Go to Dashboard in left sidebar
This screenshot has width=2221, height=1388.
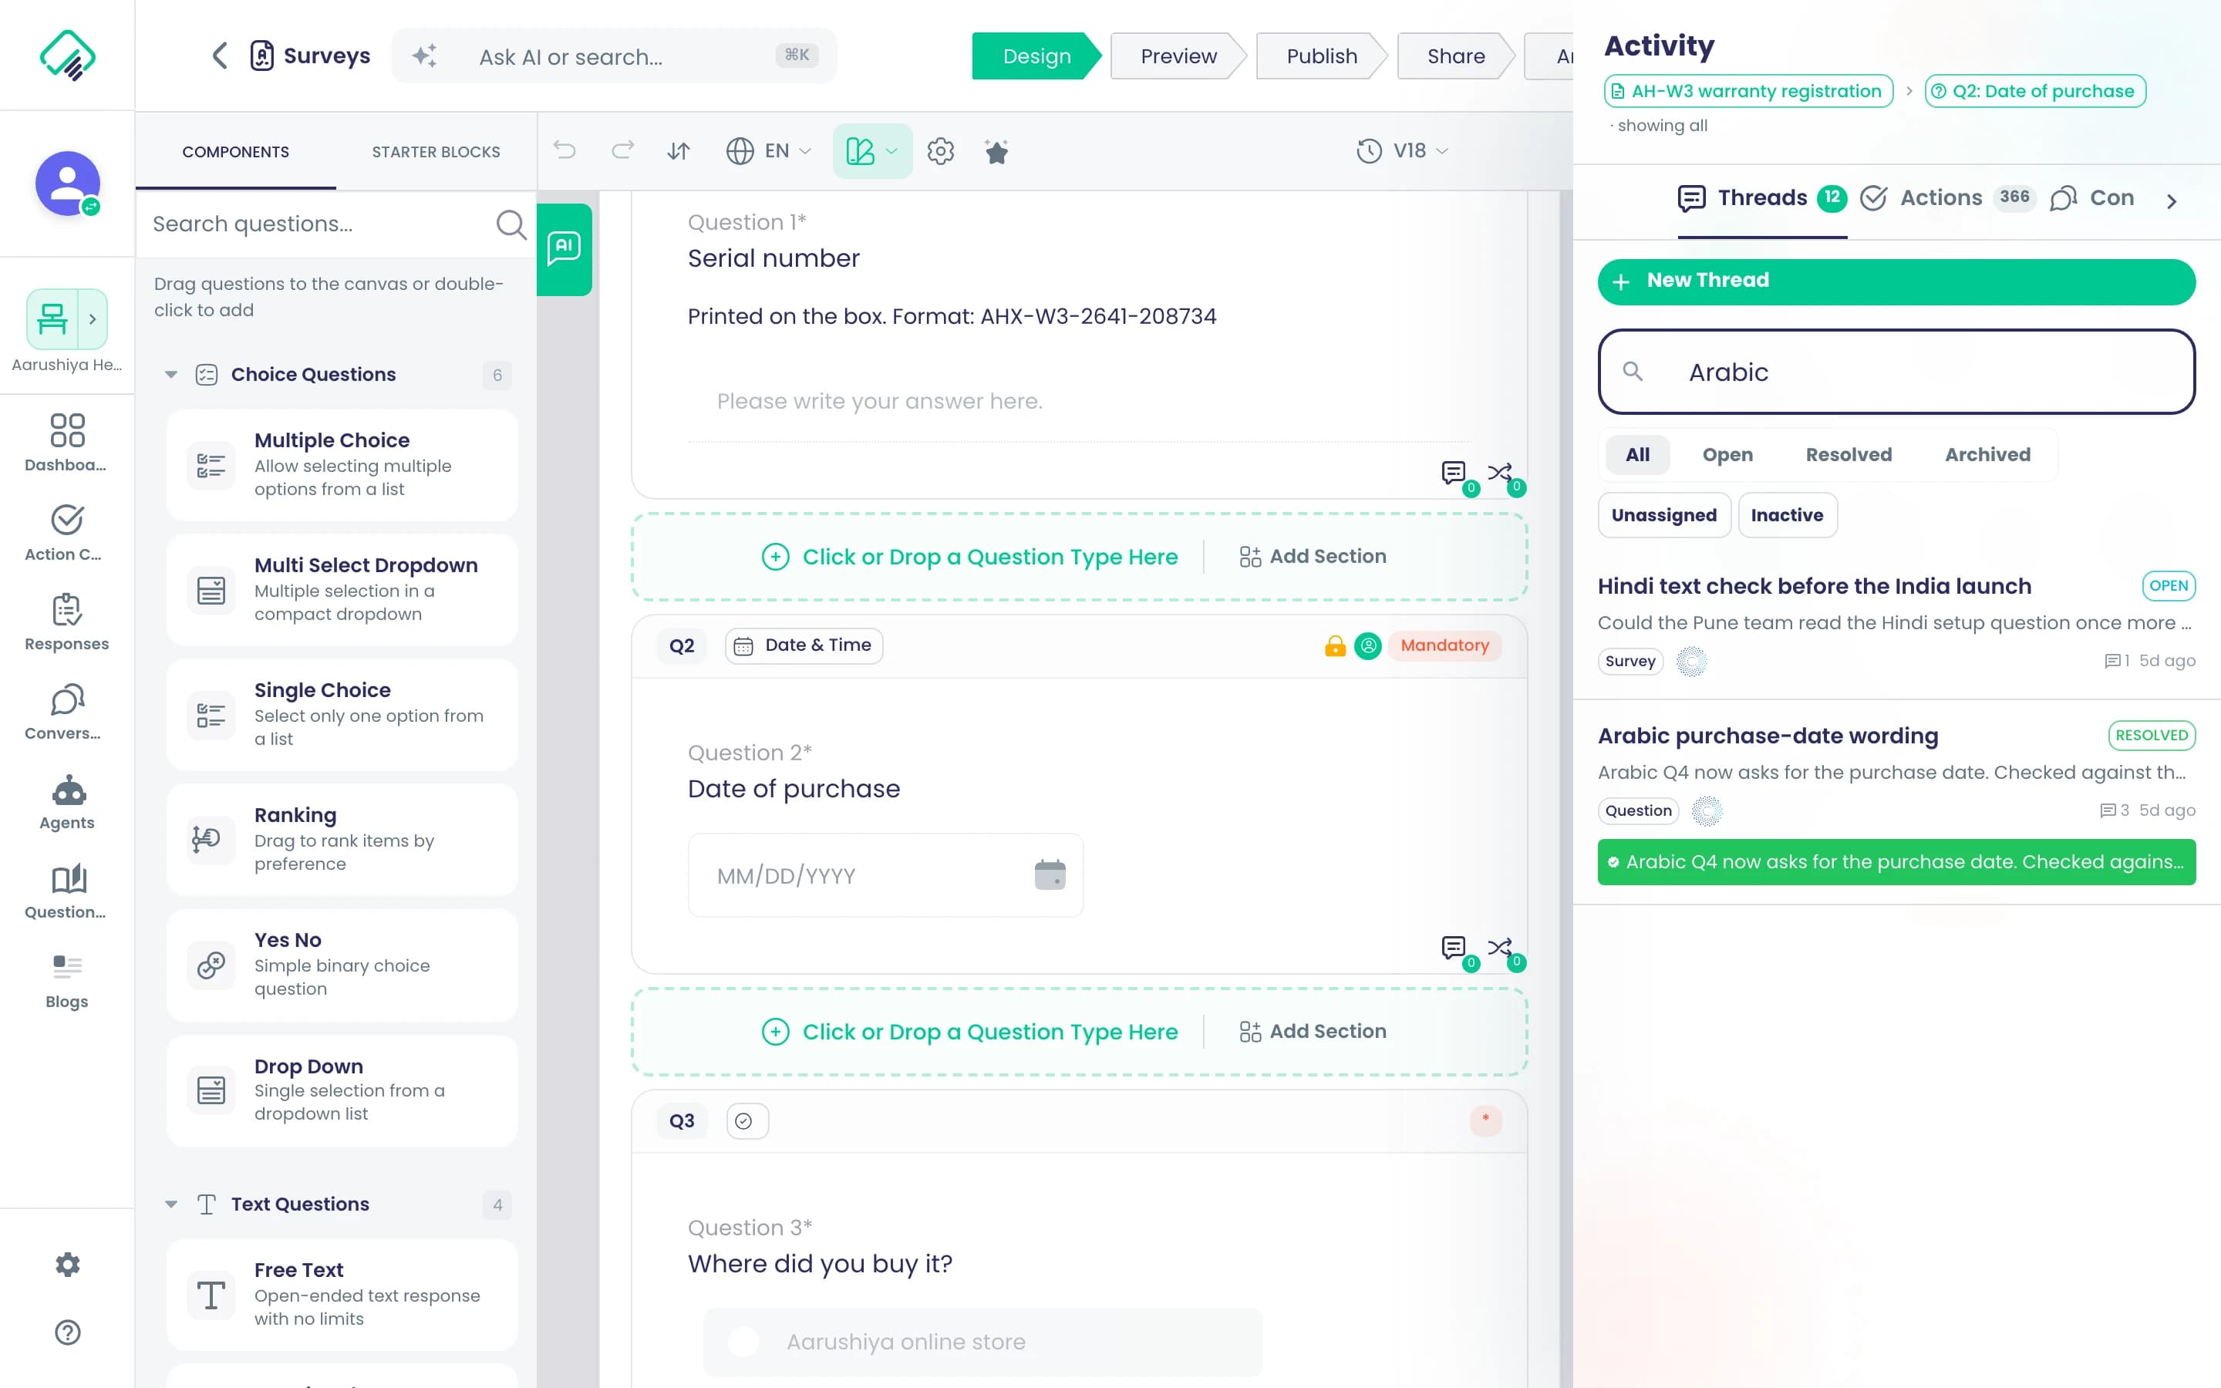(x=67, y=443)
